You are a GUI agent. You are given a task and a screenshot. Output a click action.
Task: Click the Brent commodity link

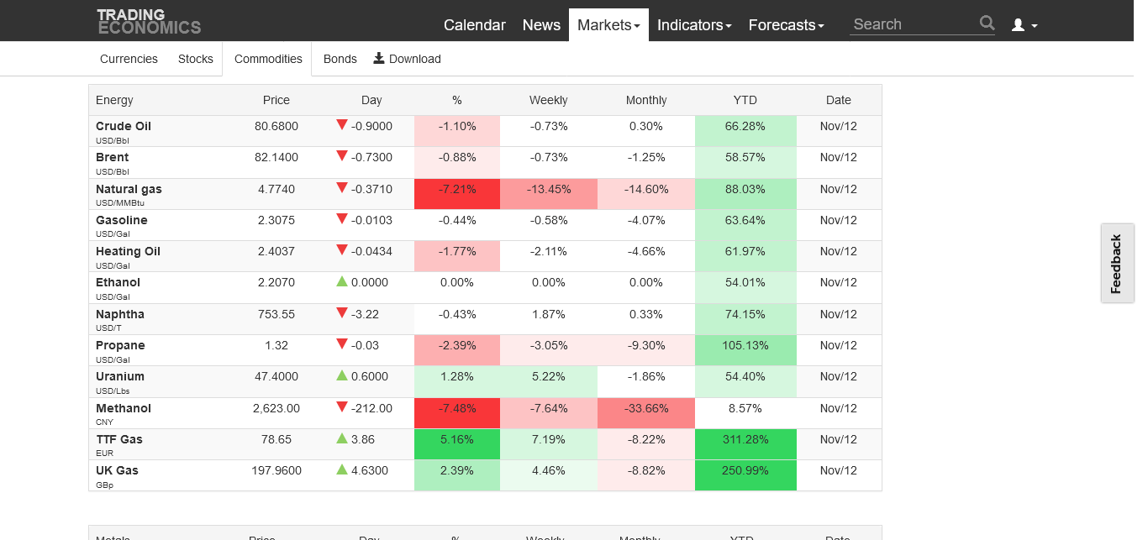point(113,157)
